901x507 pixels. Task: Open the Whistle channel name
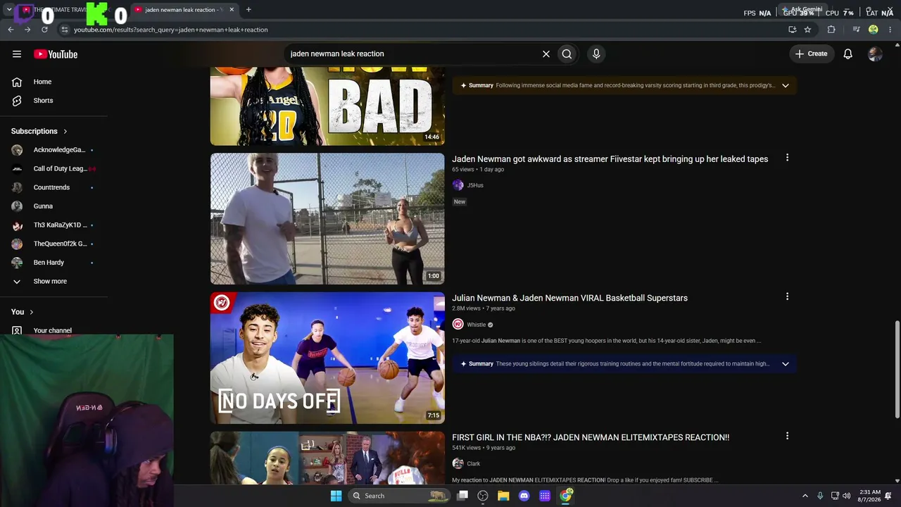pyautogui.click(x=477, y=325)
